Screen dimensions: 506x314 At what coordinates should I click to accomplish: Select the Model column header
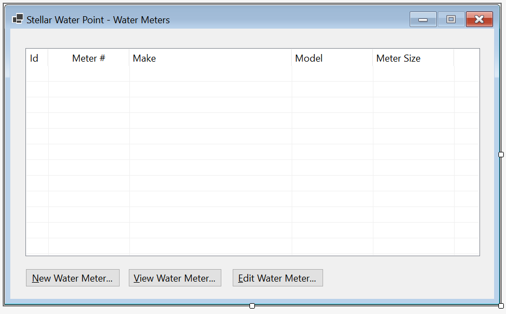click(x=332, y=58)
